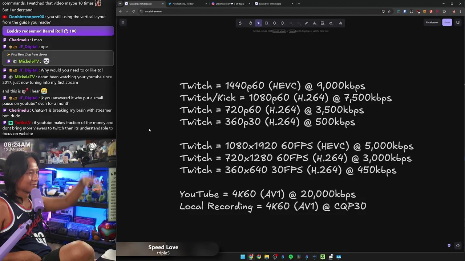The image size is (465, 261).
Task: Select the Eraser tool
Action: 330,23
